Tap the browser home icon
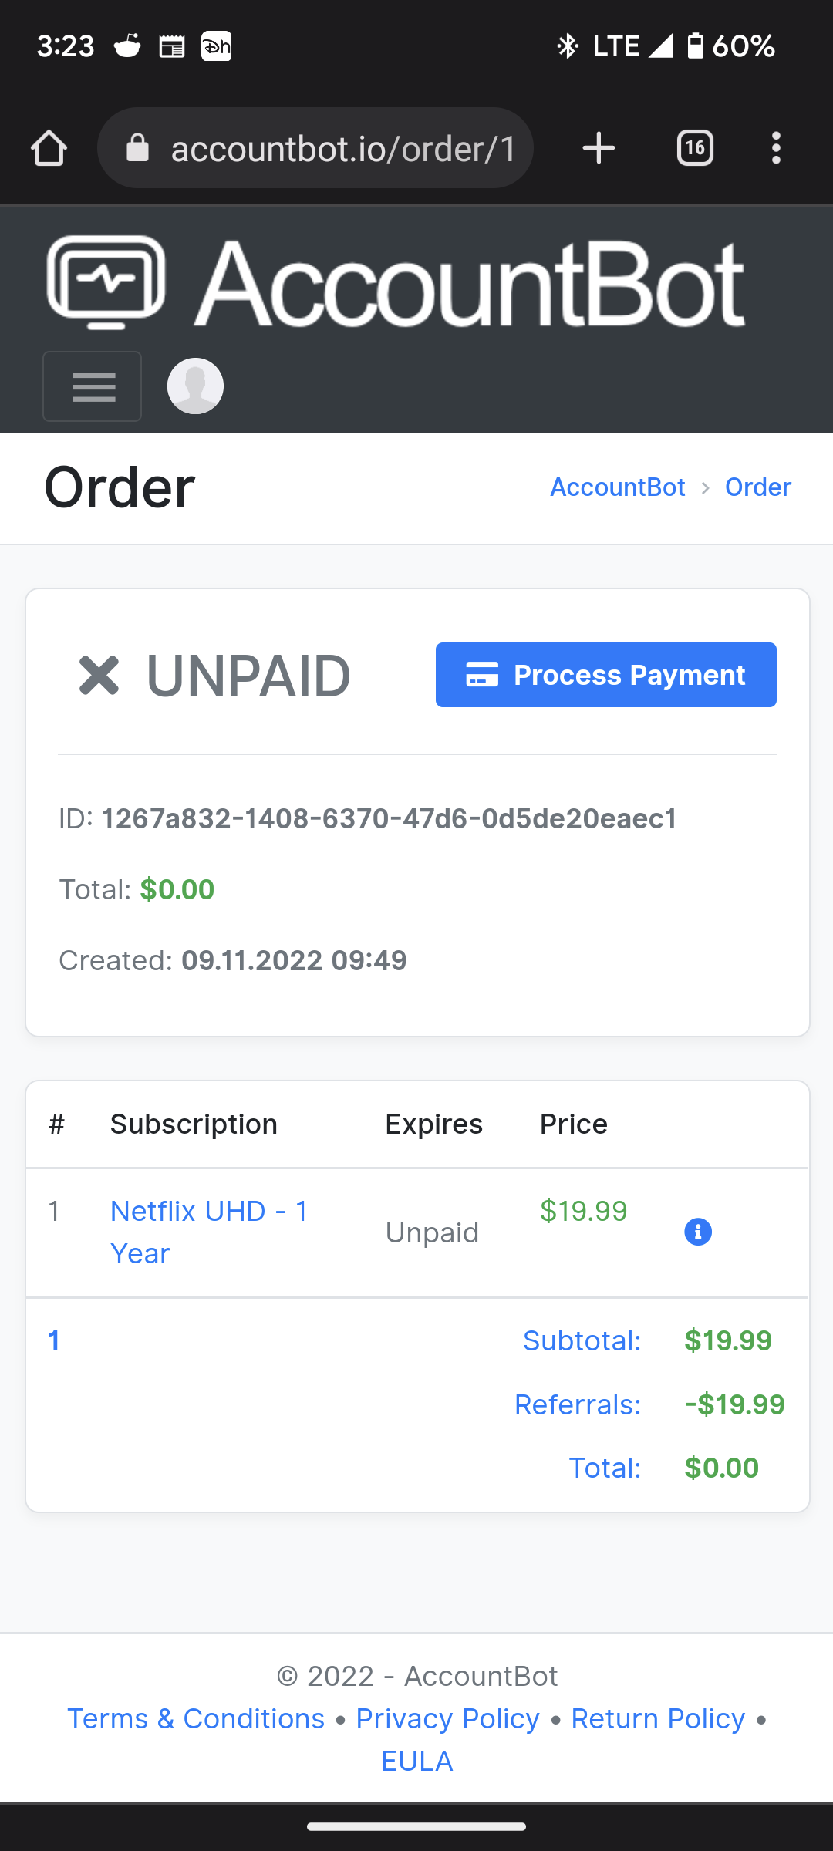The width and height of the screenshot is (833, 1851). [x=49, y=148]
